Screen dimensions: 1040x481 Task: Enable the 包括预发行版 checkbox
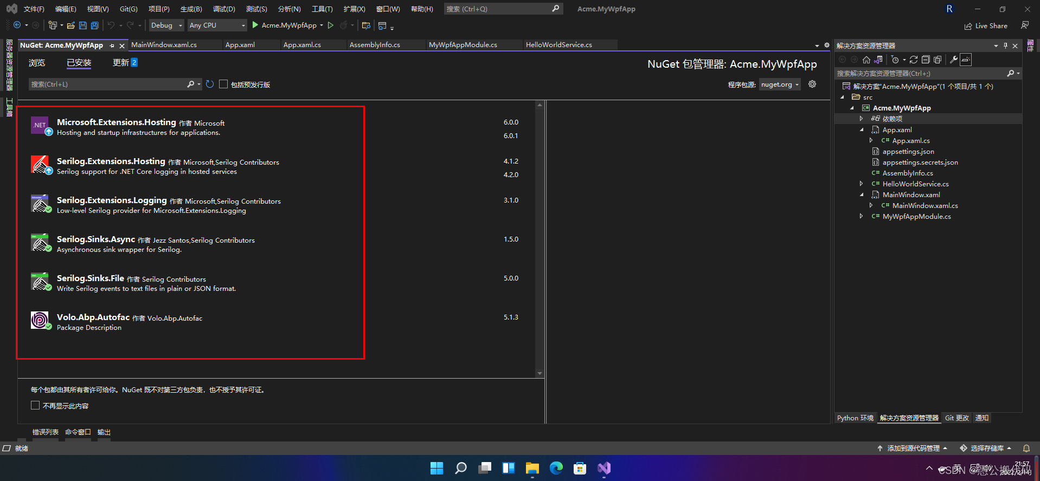tap(223, 84)
